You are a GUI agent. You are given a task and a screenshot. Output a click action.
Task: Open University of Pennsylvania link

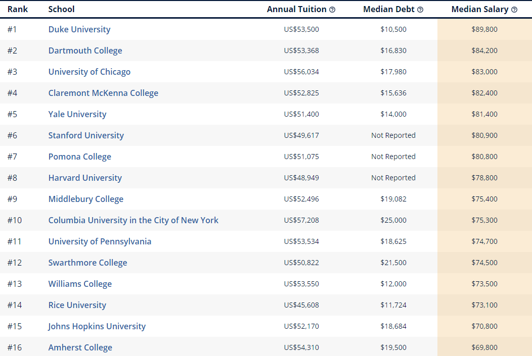(x=100, y=241)
